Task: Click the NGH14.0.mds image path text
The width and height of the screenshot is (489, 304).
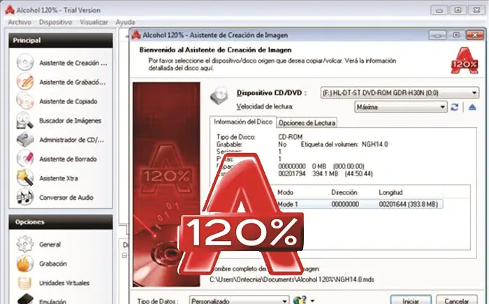Action: (292, 280)
